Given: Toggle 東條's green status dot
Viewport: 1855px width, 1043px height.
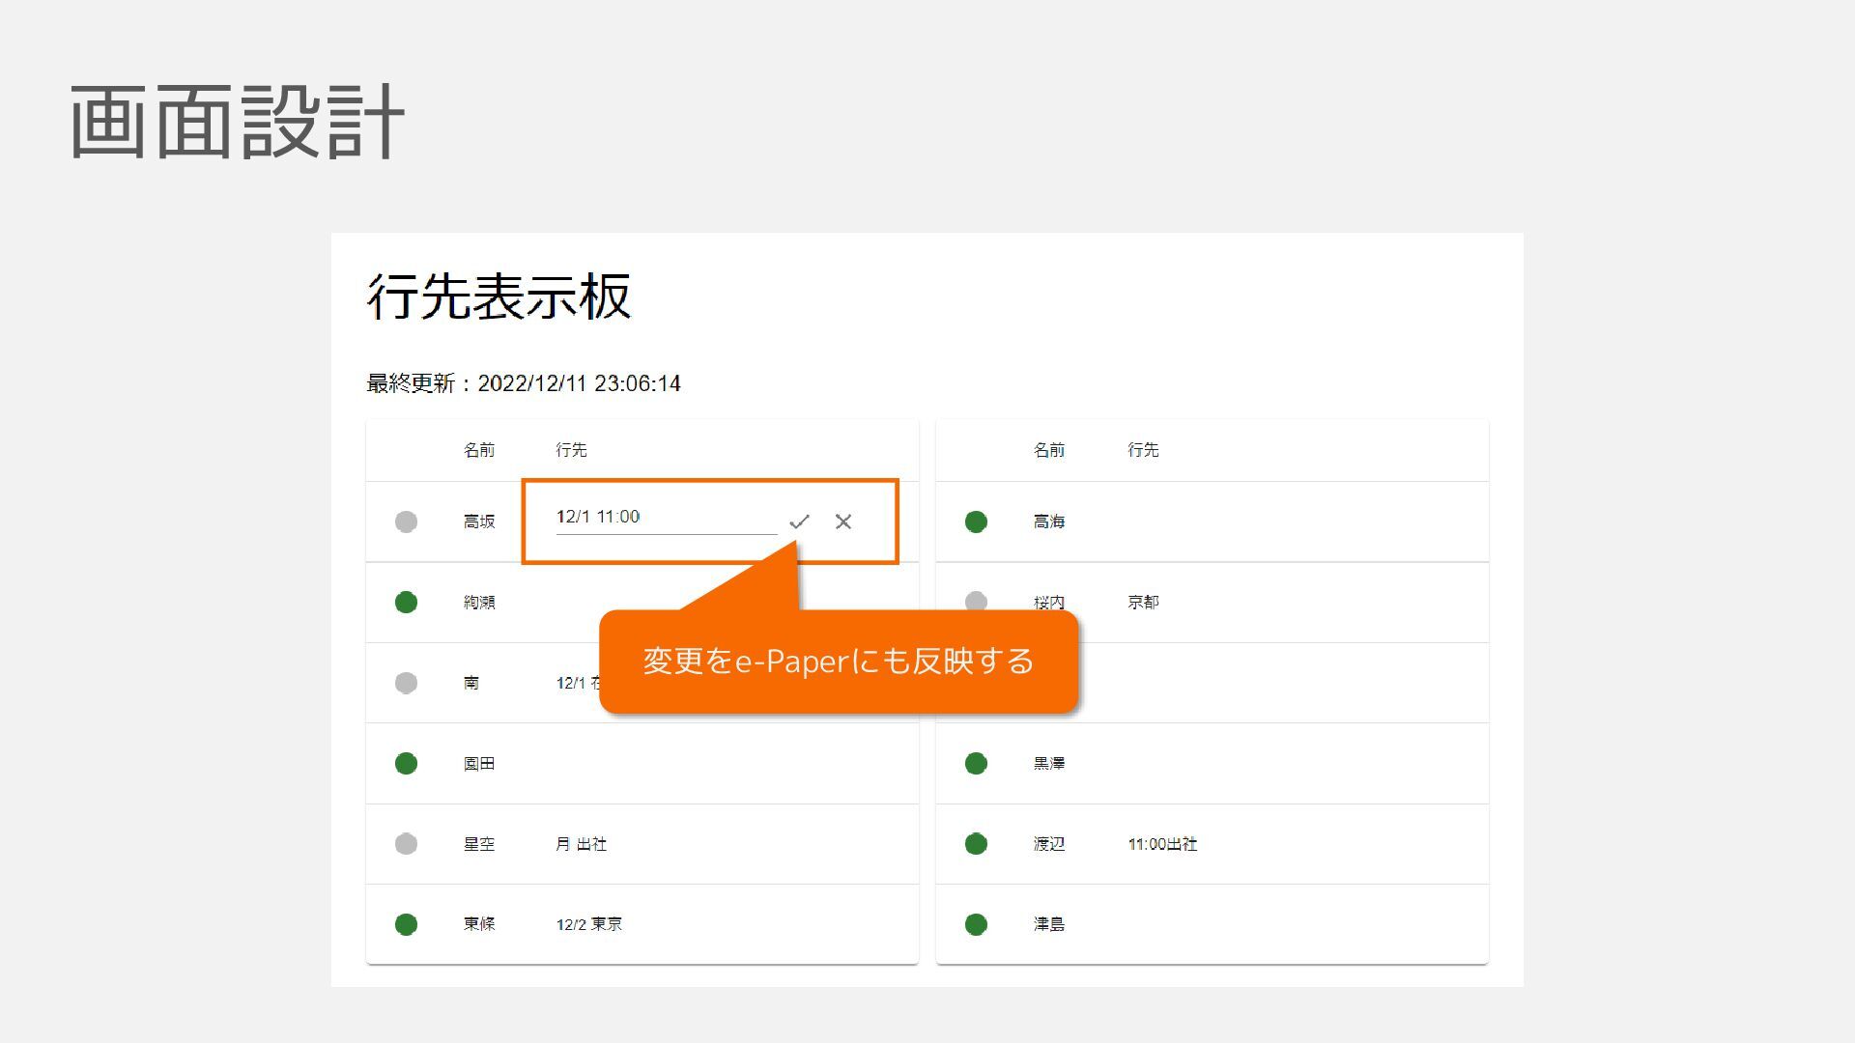Looking at the screenshot, I should [x=406, y=924].
